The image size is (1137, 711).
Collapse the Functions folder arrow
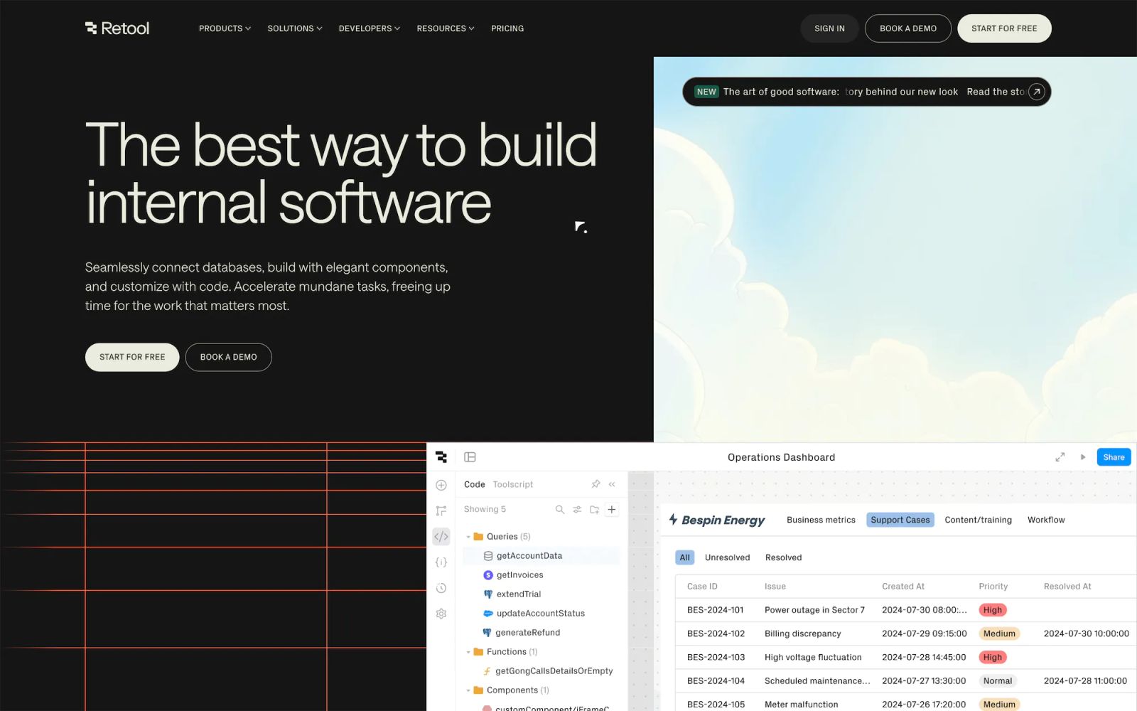point(468,652)
